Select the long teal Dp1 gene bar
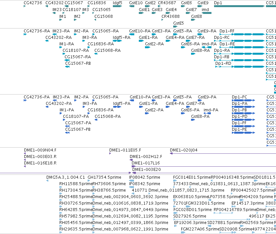 (239, 6)
